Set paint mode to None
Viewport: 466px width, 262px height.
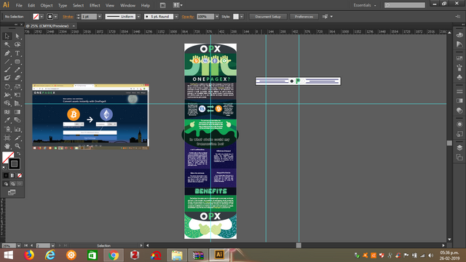click(x=20, y=175)
